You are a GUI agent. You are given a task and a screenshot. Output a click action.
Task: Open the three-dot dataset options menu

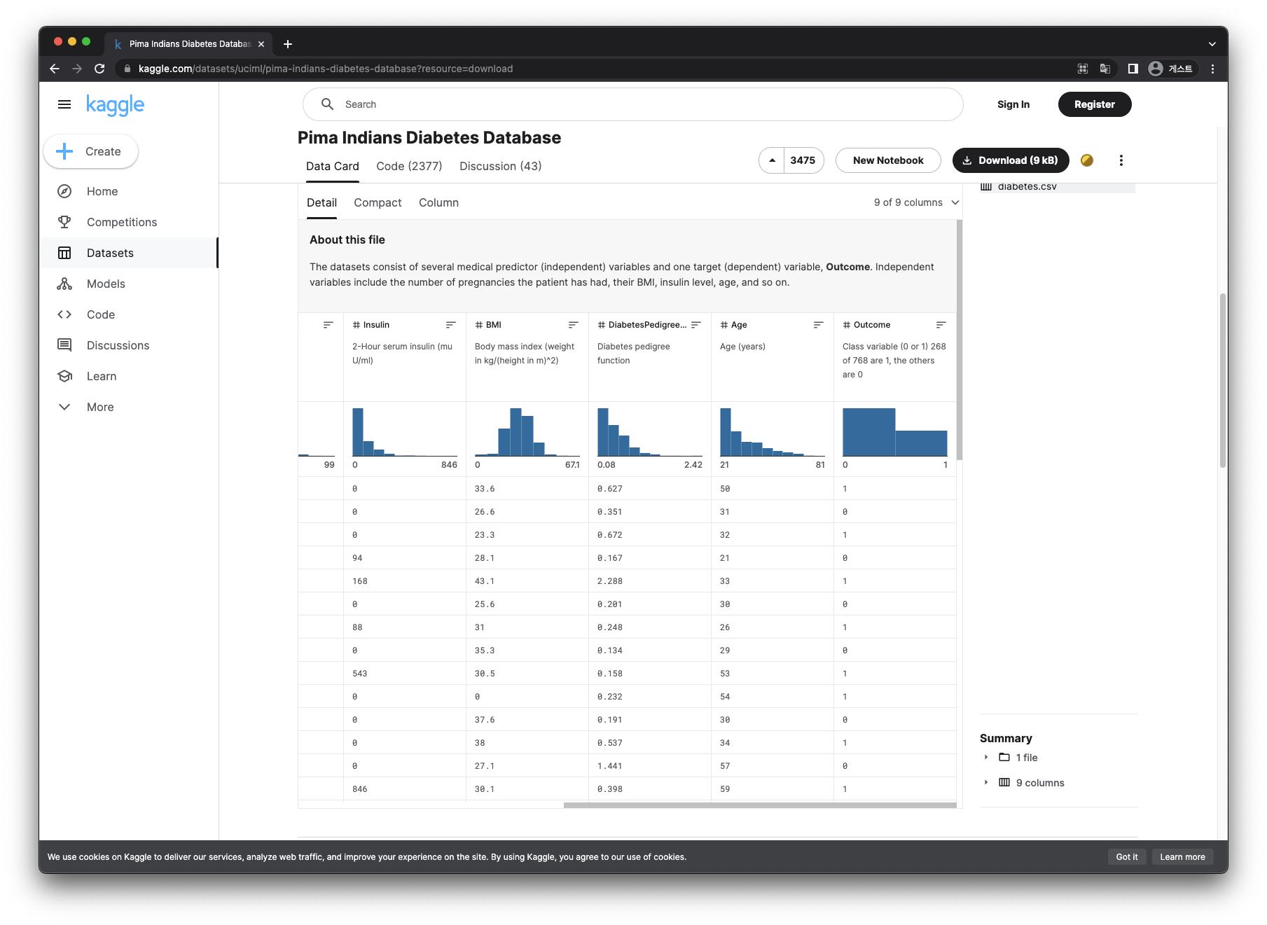click(x=1121, y=160)
